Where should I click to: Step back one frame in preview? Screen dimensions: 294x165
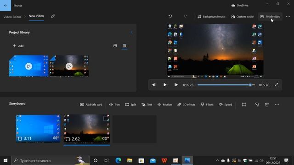(x=154, y=85)
